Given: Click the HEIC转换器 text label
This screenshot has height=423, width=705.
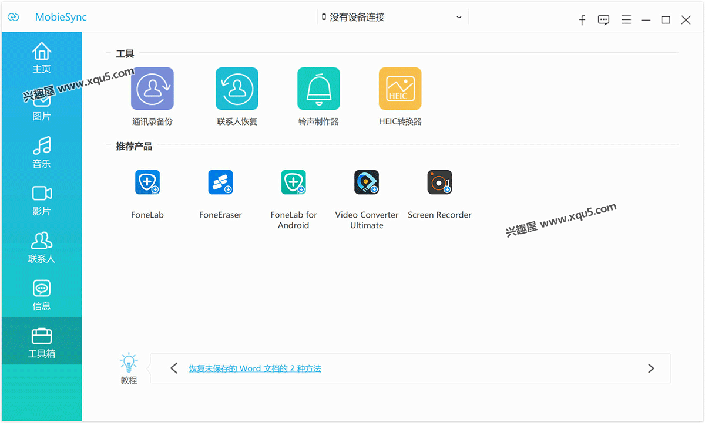Looking at the screenshot, I should (400, 122).
